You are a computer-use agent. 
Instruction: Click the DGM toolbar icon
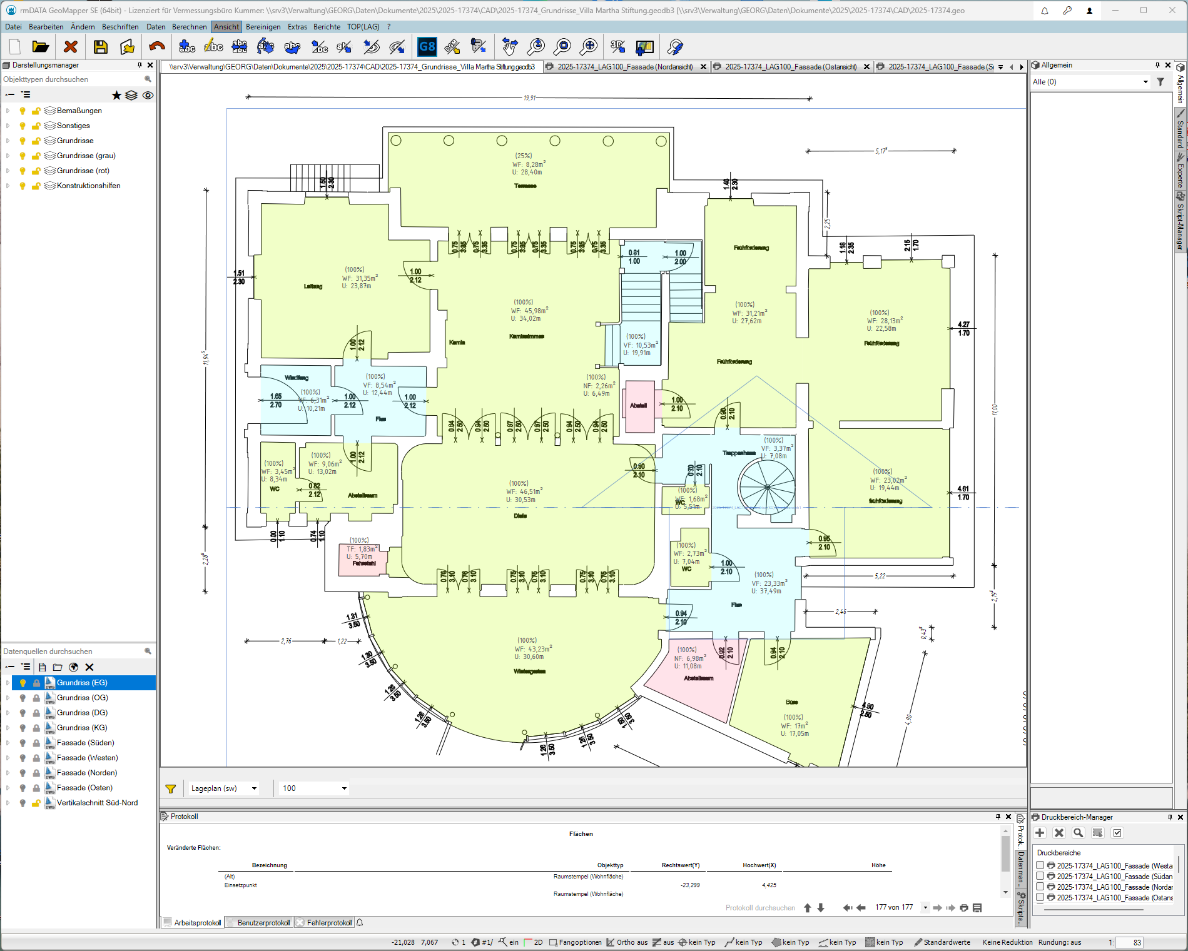coord(452,47)
